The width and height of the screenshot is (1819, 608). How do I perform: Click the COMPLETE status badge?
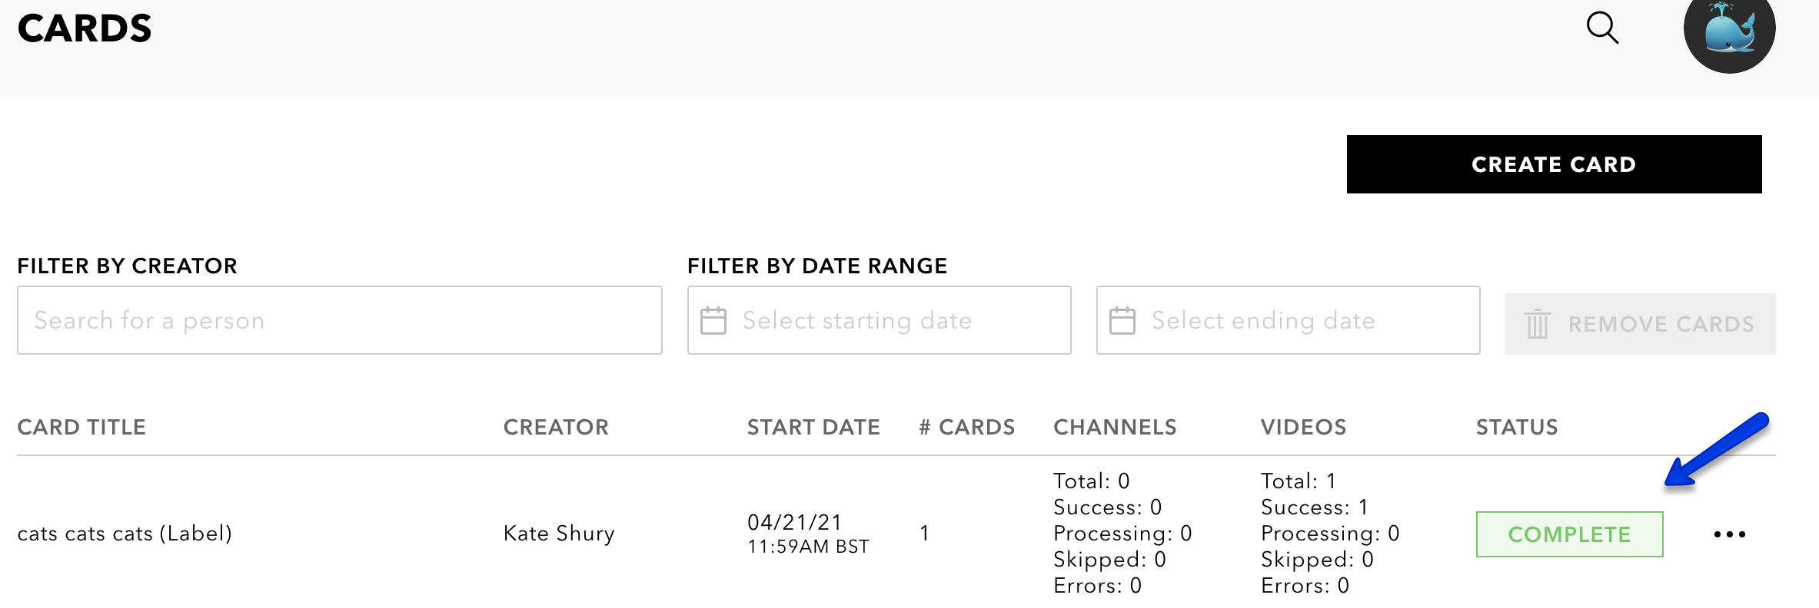(x=1569, y=534)
